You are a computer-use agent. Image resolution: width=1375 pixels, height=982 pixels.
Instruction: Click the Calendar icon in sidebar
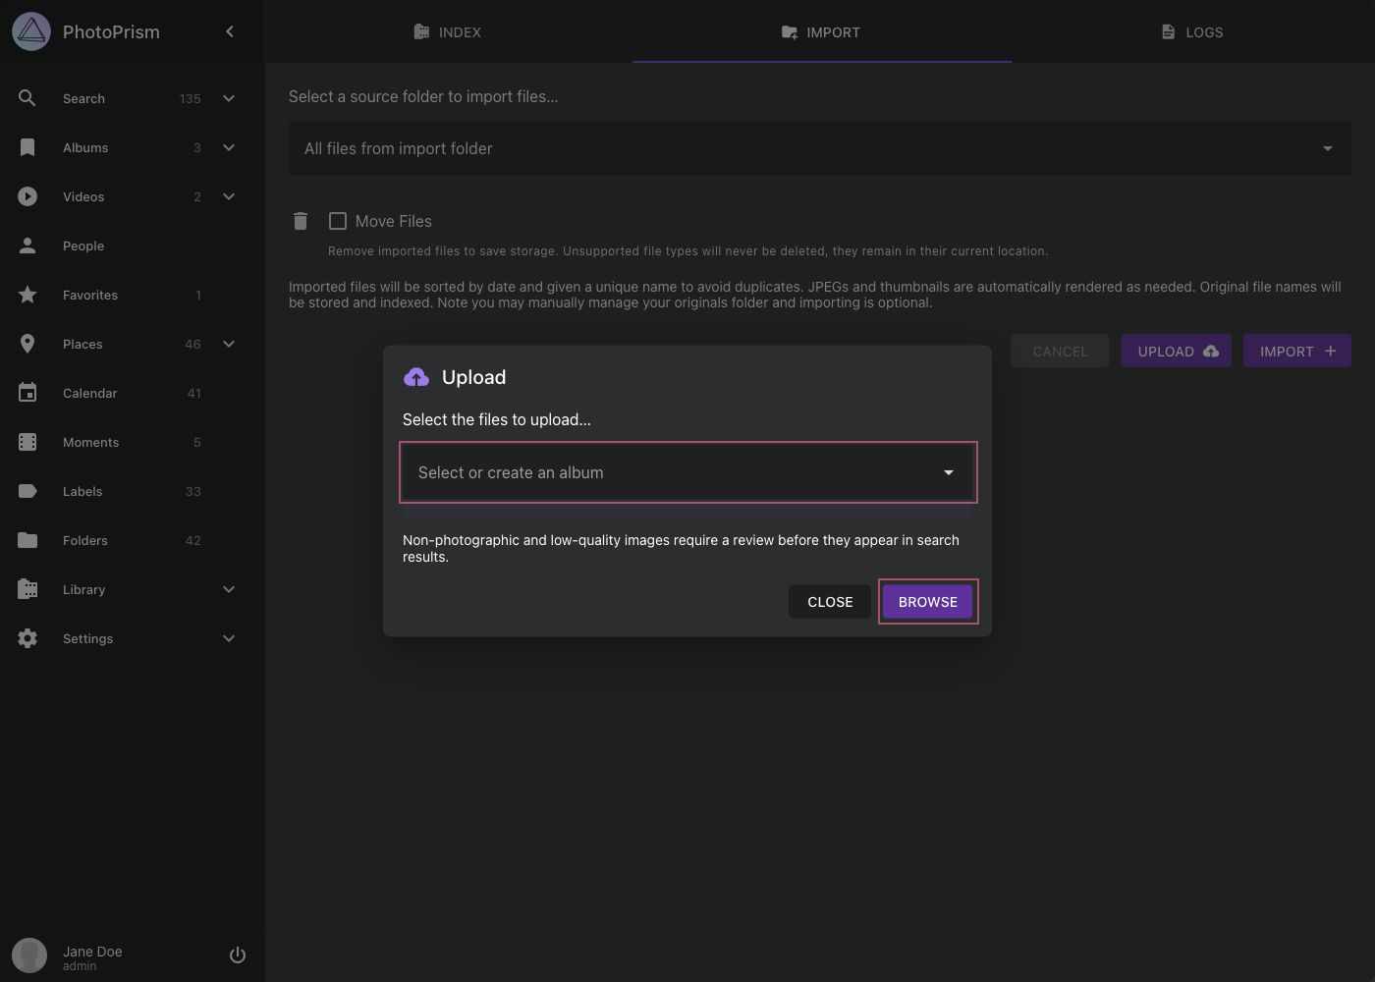[x=27, y=393]
